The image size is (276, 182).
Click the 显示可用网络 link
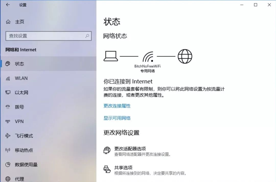pyautogui.click(x=117, y=118)
